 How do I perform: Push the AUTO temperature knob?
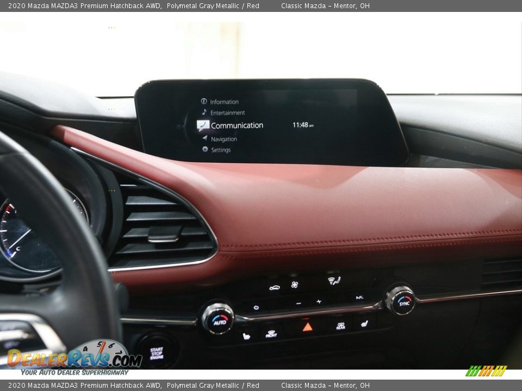click(218, 319)
